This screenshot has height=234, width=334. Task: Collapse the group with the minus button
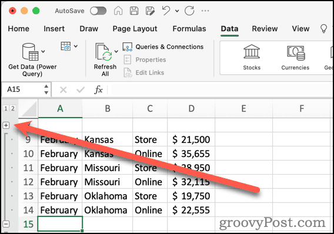[x=6, y=224]
